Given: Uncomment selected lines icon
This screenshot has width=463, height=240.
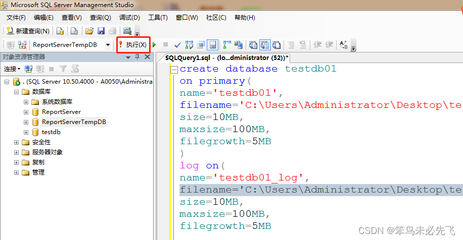Looking at the screenshot, I should click(303, 45).
